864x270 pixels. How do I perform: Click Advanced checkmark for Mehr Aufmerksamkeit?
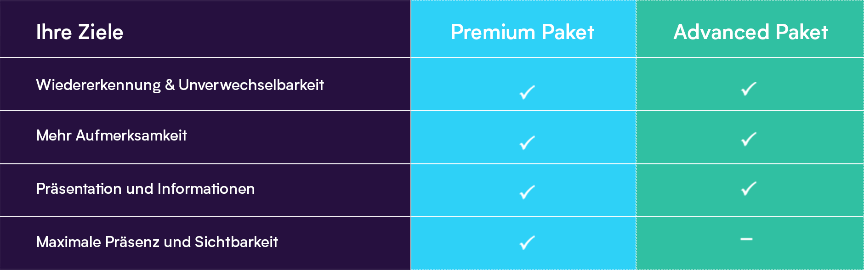pyautogui.click(x=749, y=139)
